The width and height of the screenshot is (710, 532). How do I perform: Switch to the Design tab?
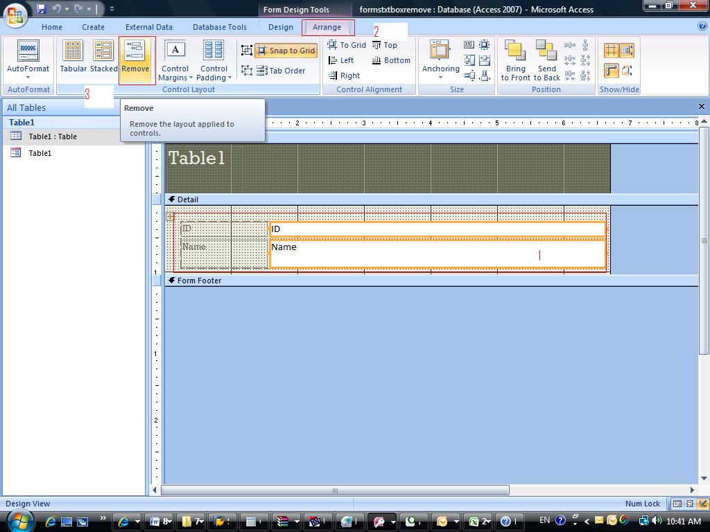pos(281,27)
